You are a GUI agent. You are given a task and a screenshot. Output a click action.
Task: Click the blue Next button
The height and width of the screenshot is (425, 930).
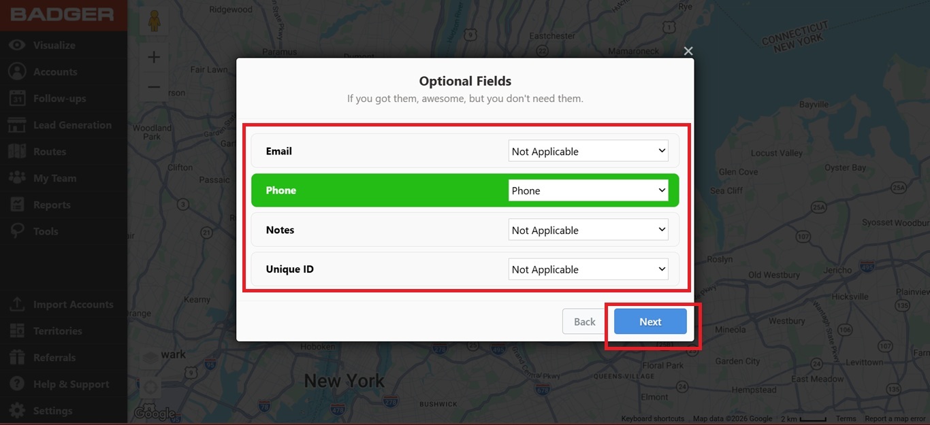[x=650, y=322]
